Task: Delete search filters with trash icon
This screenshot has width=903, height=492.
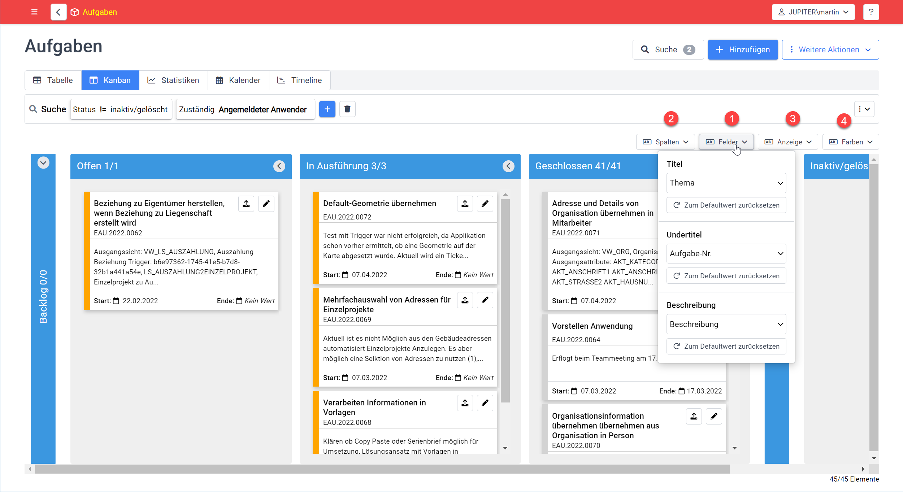Action: point(347,109)
